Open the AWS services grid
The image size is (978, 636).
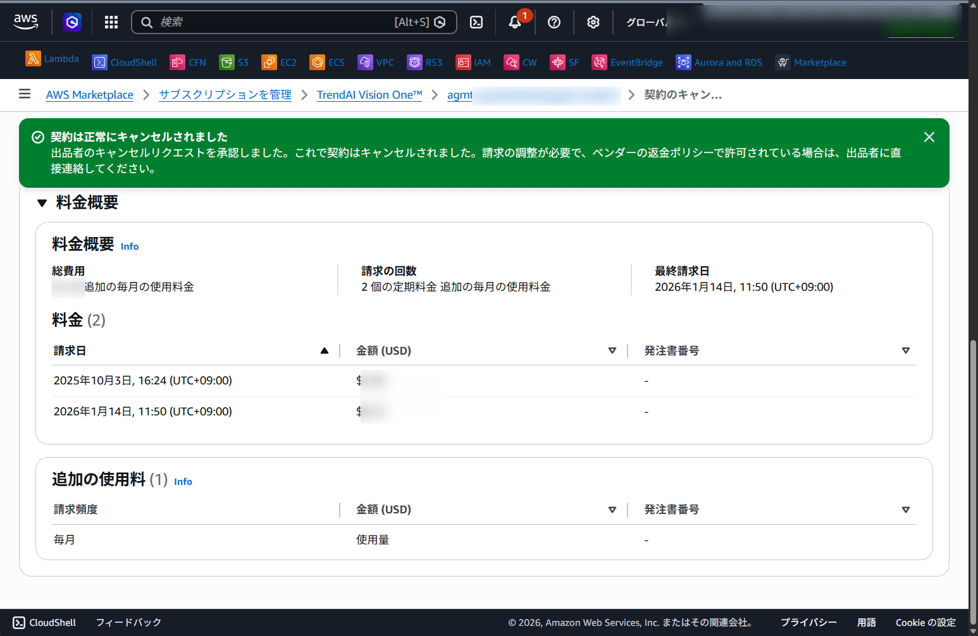(x=111, y=21)
